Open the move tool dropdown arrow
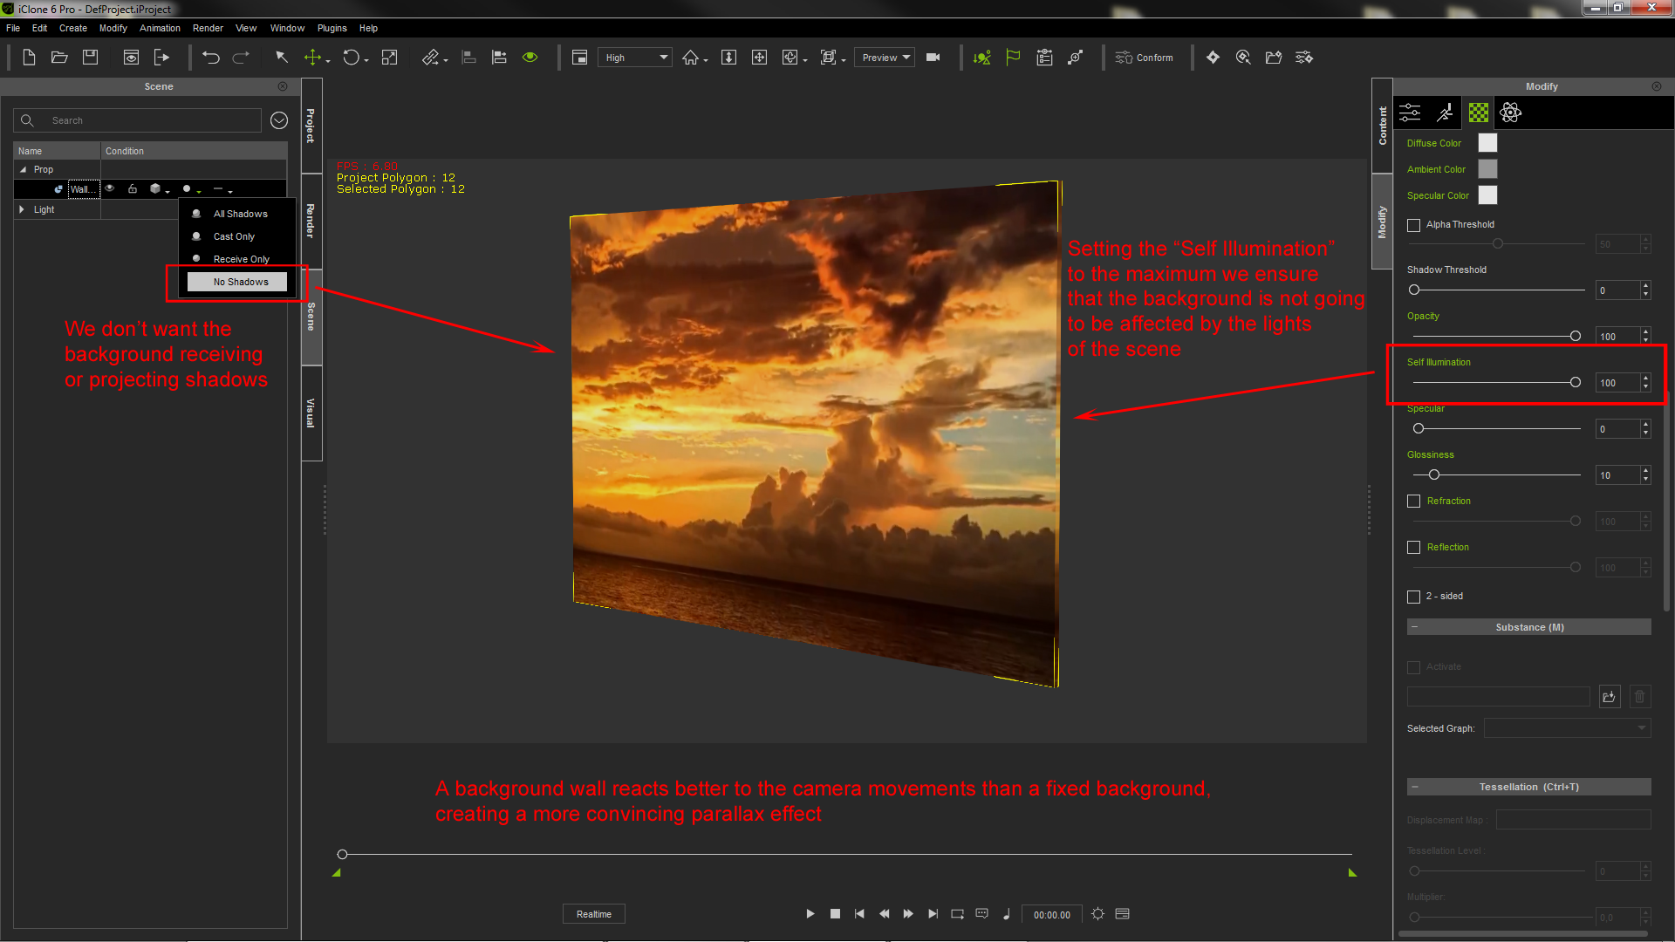 [x=328, y=60]
